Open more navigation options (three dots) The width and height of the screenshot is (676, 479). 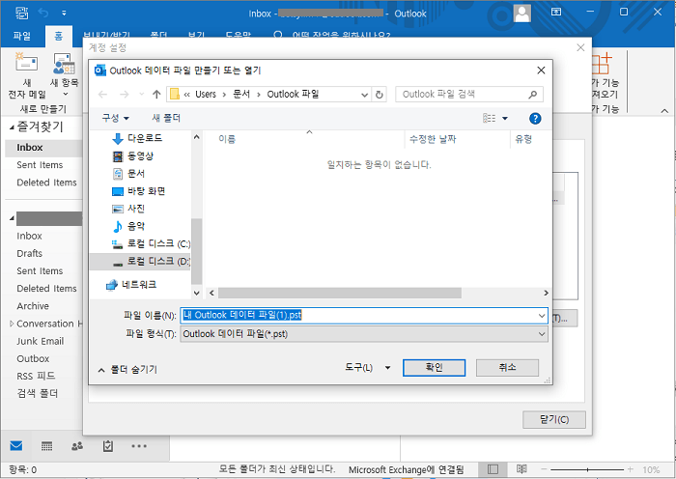point(139,446)
